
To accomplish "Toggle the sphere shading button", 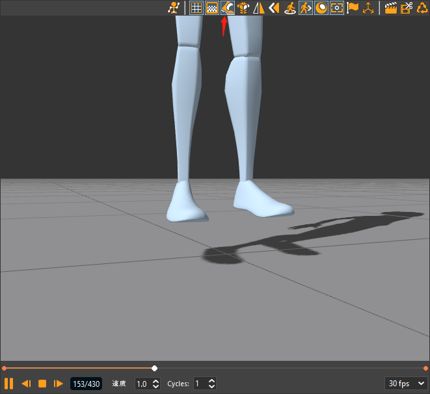I will point(321,8).
